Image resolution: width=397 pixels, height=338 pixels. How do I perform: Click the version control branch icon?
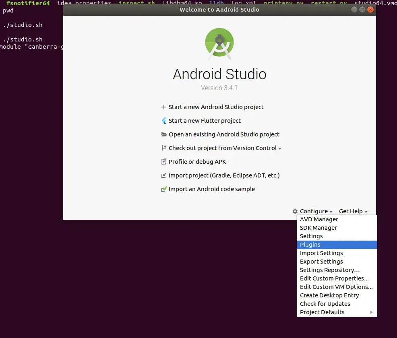tap(163, 148)
